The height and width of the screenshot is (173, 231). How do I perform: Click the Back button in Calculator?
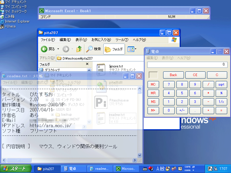(x=174, y=75)
